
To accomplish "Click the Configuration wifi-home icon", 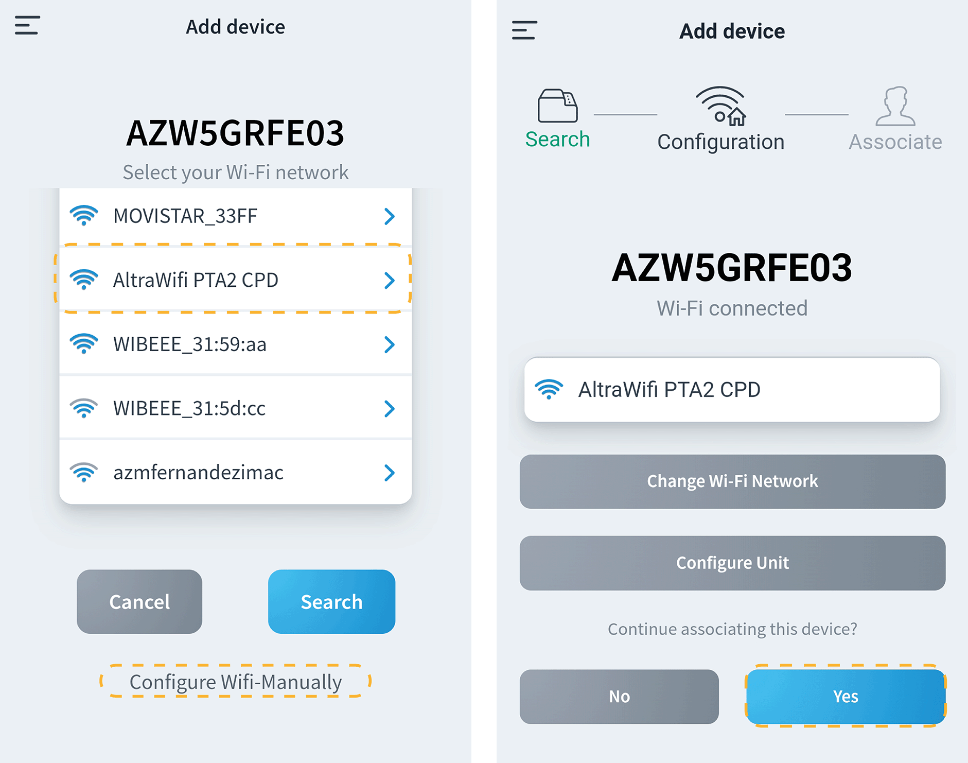I will coord(721,106).
